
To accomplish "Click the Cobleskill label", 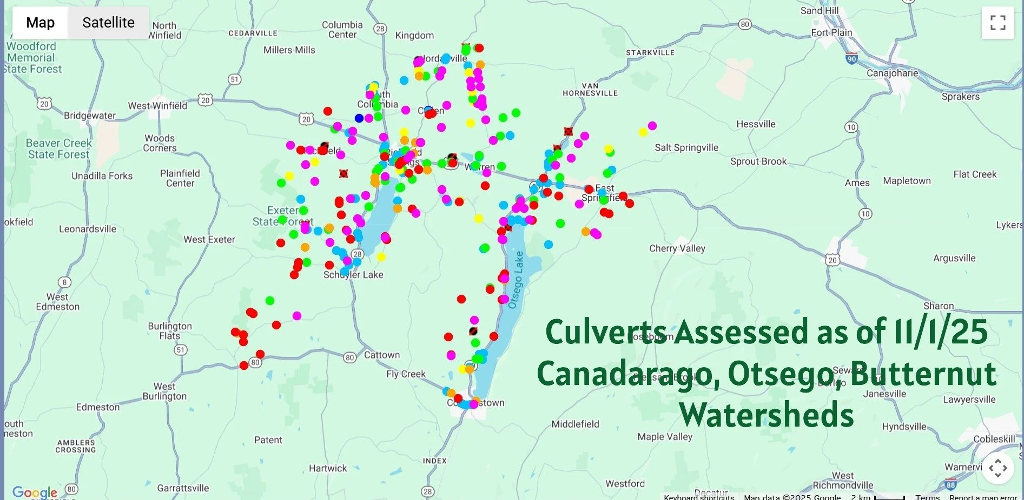I will coord(994,439).
